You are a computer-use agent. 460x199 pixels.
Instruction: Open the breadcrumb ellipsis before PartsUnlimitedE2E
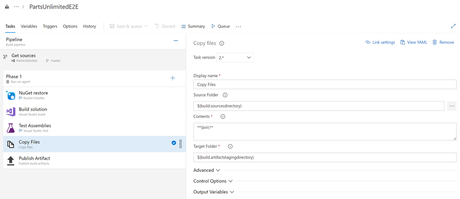[x=17, y=7]
